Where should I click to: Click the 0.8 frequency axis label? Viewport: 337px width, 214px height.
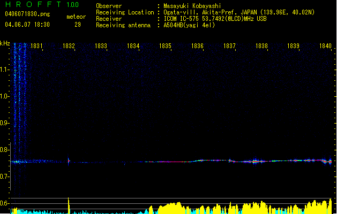pyautogui.click(x=4, y=150)
